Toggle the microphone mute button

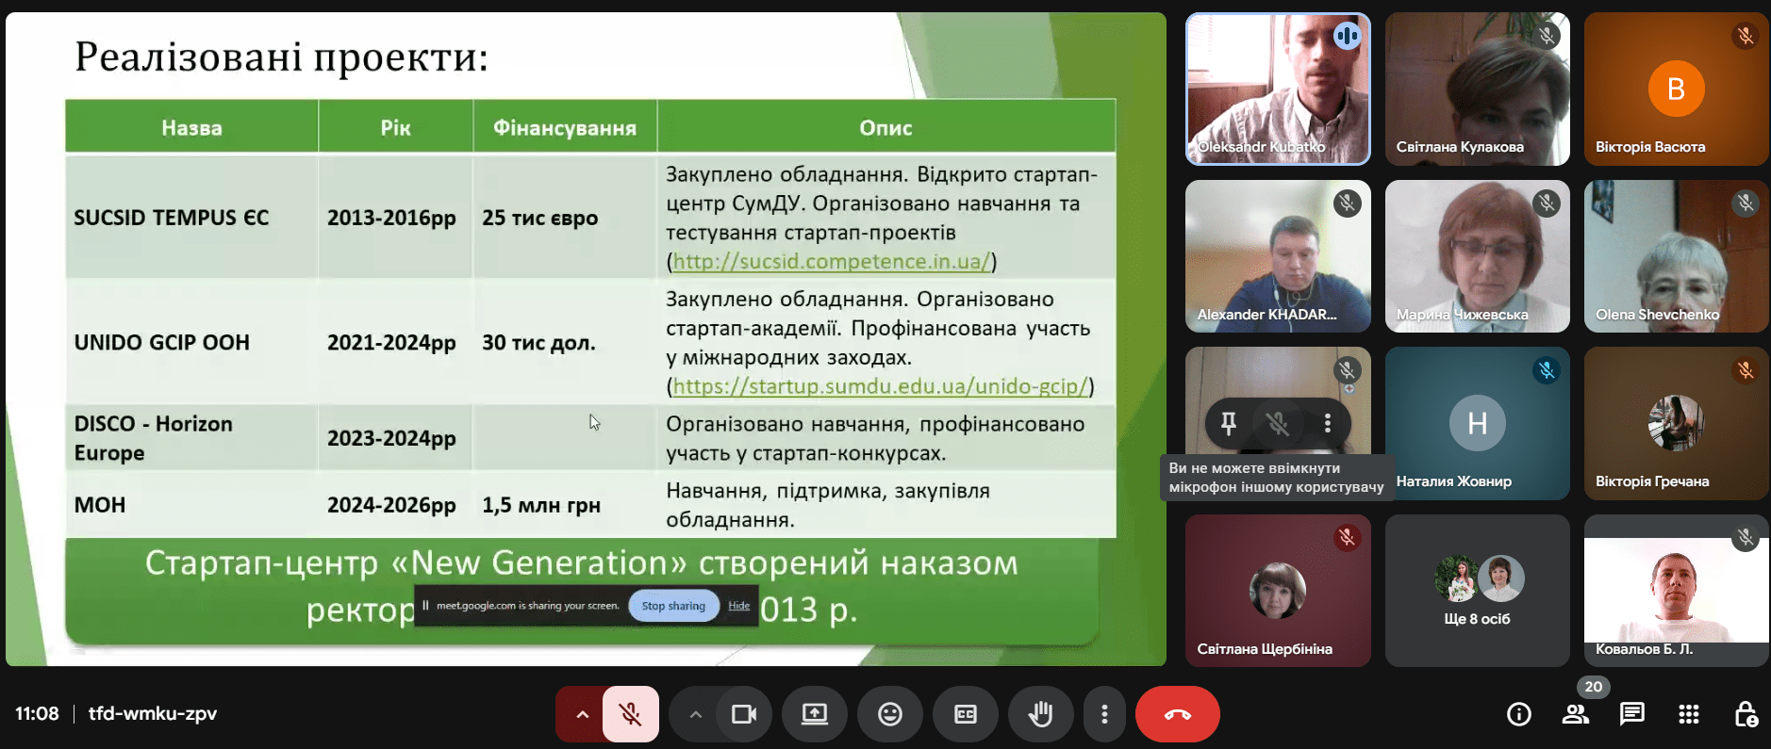pos(631,714)
